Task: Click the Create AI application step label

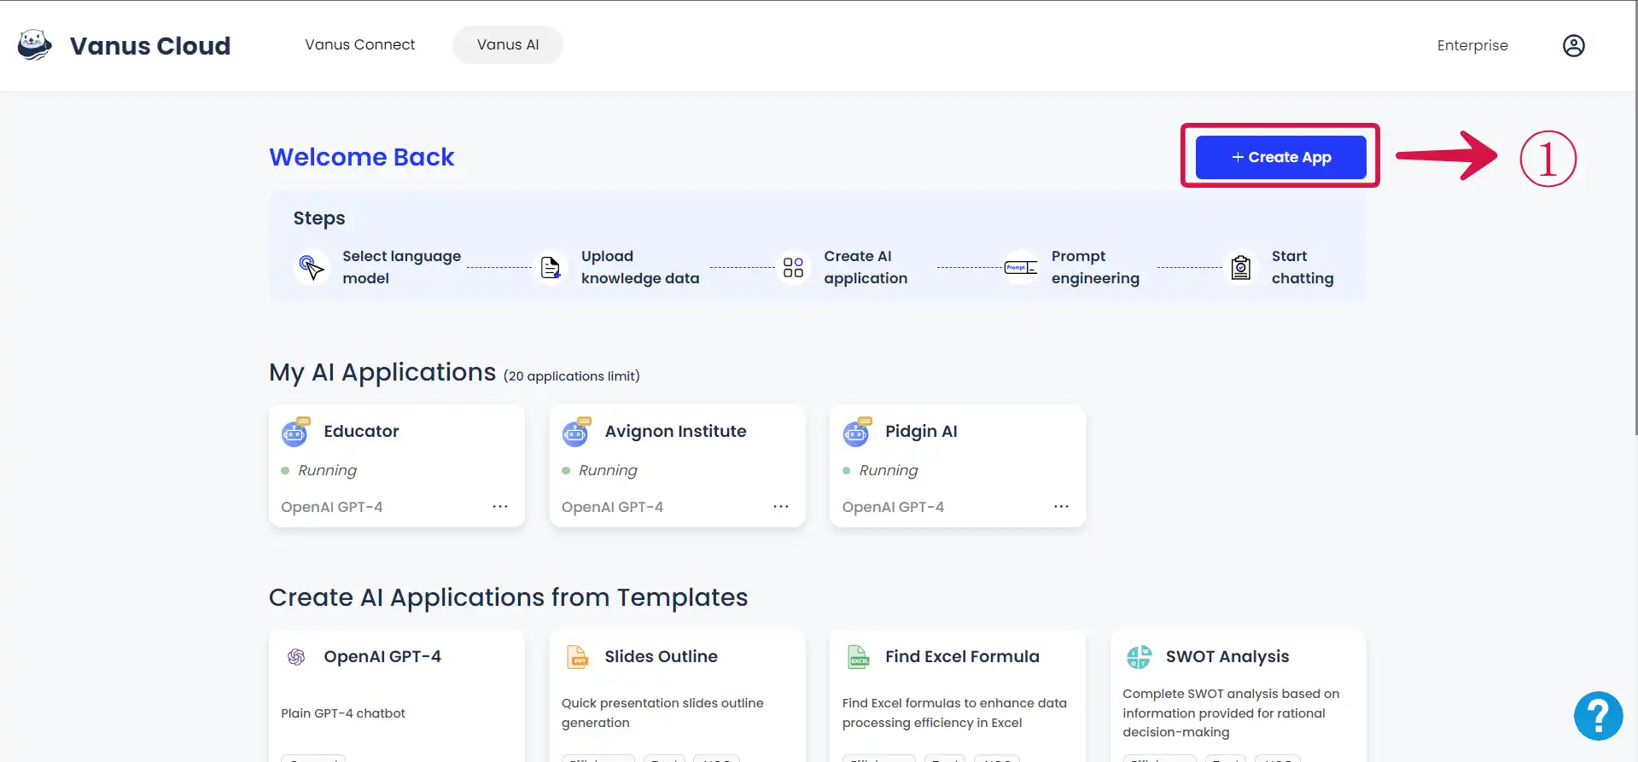Action: coord(866,267)
